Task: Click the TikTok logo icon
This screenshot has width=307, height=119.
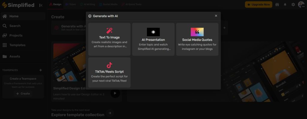Action: (x=109, y=65)
